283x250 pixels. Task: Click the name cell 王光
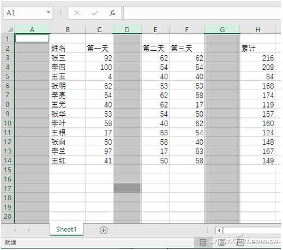point(68,104)
